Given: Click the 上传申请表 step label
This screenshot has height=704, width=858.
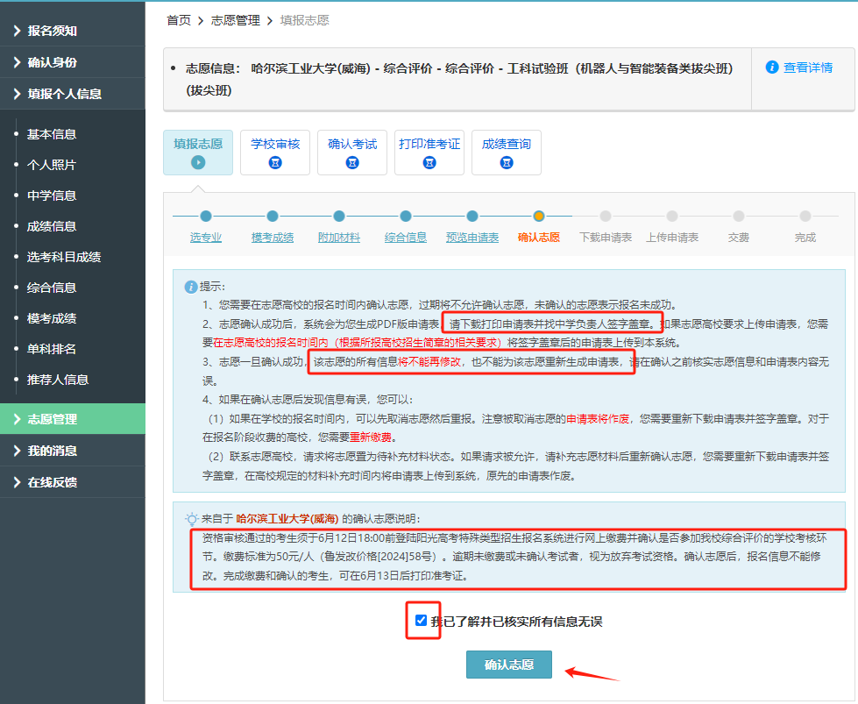Looking at the screenshot, I should [x=672, y=238].
